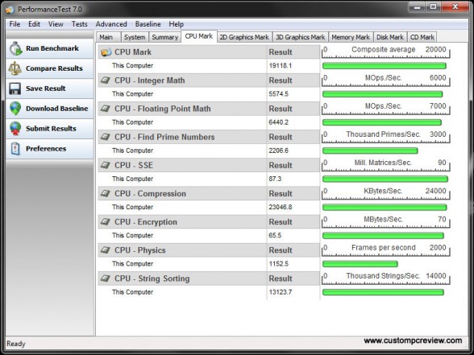This screenshot has width=474, height=355.
Task: Open the Baseline menu
Action: pyautogui.click(x=148, y=24)
